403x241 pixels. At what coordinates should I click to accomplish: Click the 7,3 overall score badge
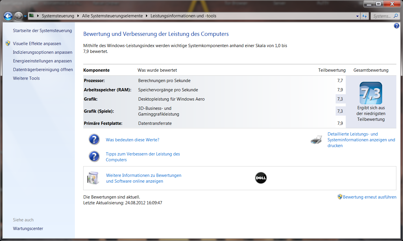point(371,93)
